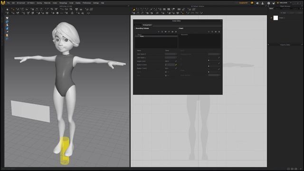Open the Joint Name 0 dropdown

pos(171,54)
